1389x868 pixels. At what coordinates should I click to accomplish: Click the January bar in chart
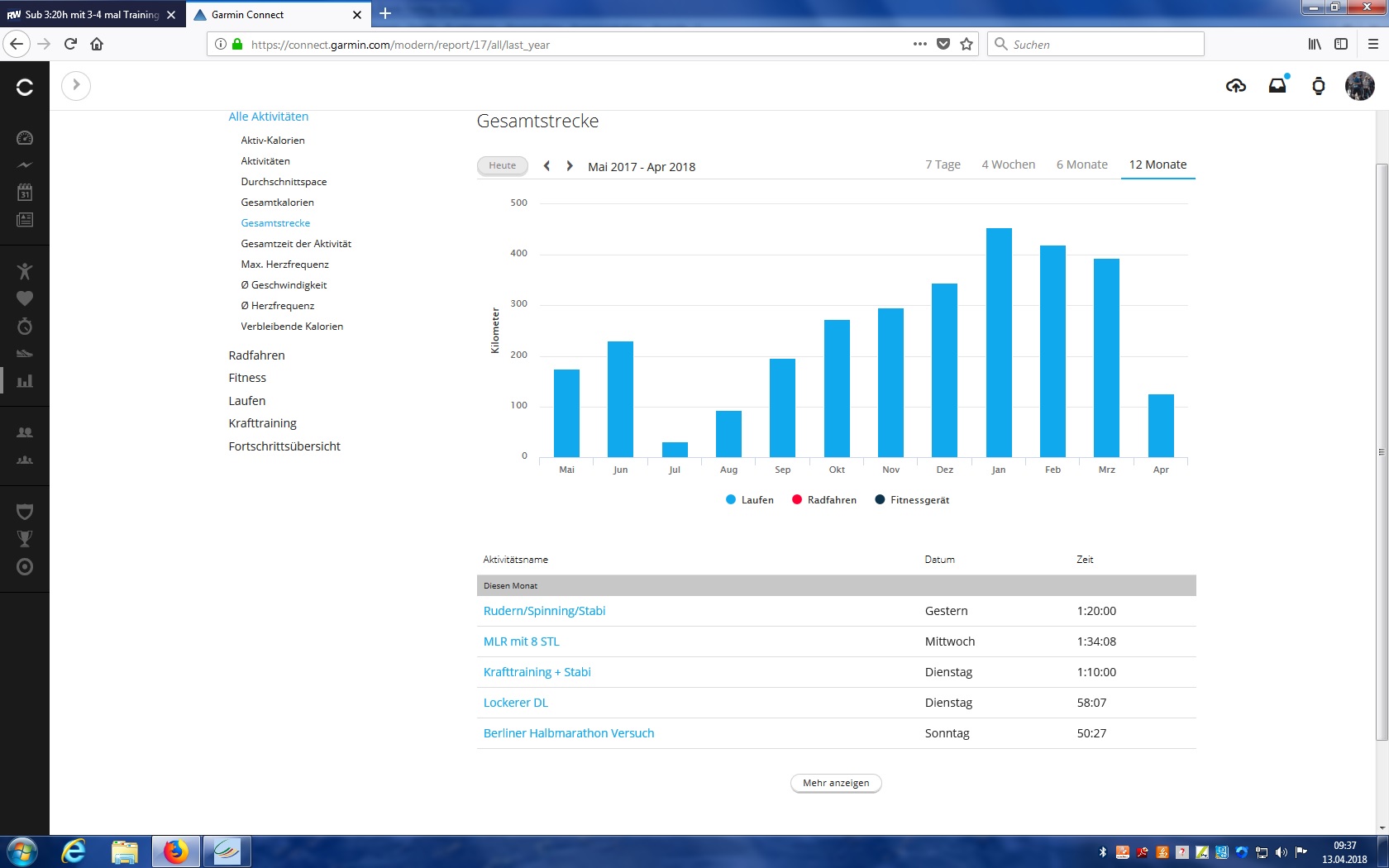(999, 342)
